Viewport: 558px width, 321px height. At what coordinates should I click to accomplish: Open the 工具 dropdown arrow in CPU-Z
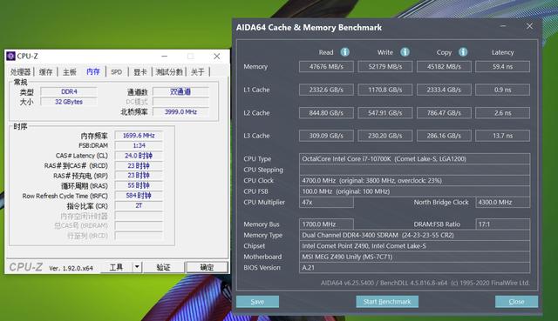137,267
